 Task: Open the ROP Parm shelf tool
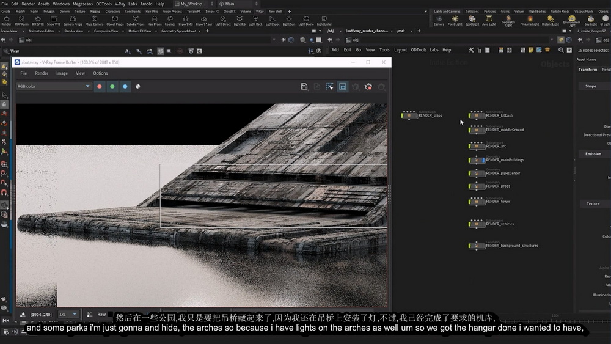pos(22,21)
